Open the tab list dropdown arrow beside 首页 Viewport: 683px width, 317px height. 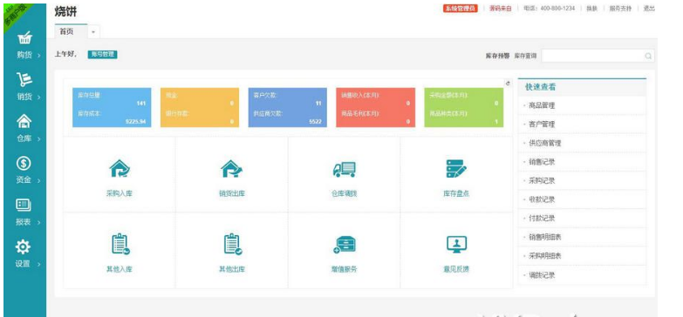93,32
